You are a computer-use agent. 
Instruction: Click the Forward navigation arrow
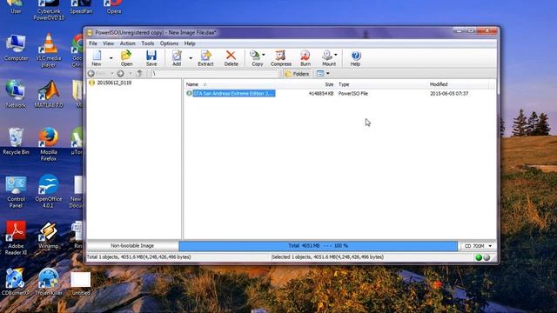[120, 73]
